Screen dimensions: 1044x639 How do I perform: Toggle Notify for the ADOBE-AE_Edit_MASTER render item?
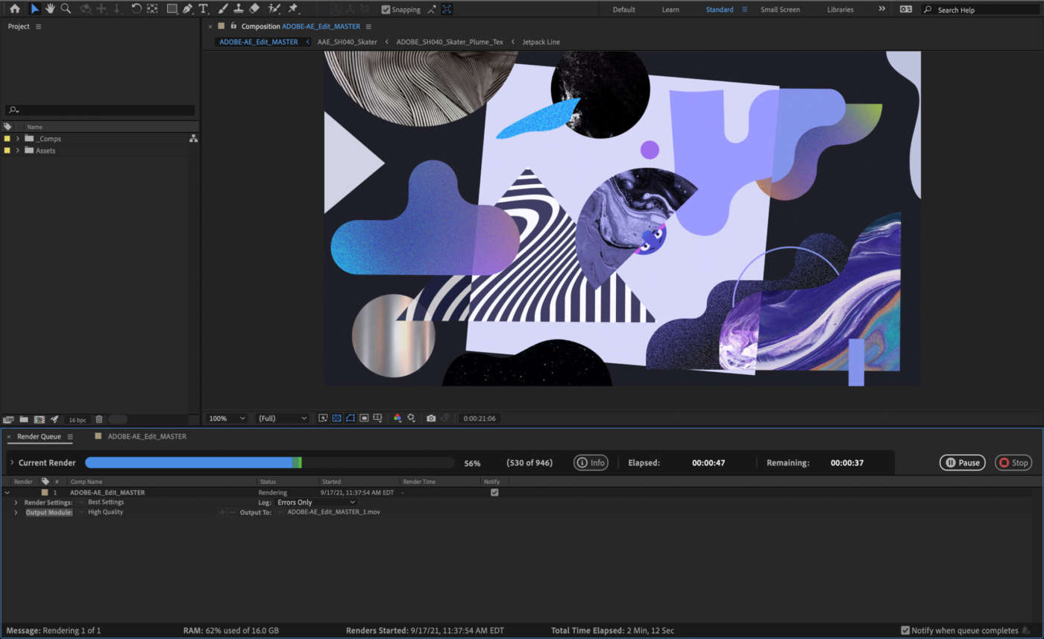pos(494,492)
